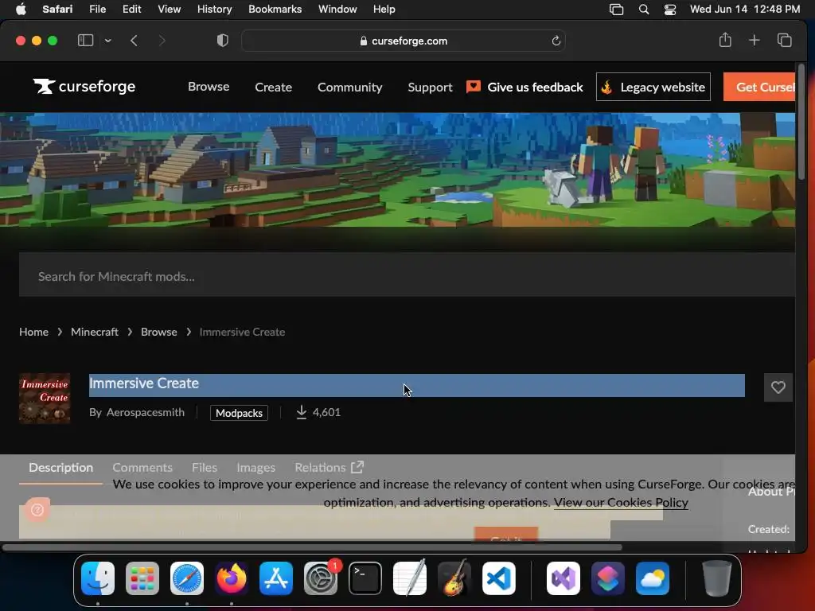
Task: Switch to the Comments tab
Action: click(142, 468)
